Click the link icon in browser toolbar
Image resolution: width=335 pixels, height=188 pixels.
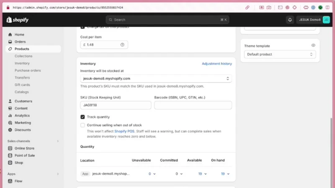[x=247, y=8]
